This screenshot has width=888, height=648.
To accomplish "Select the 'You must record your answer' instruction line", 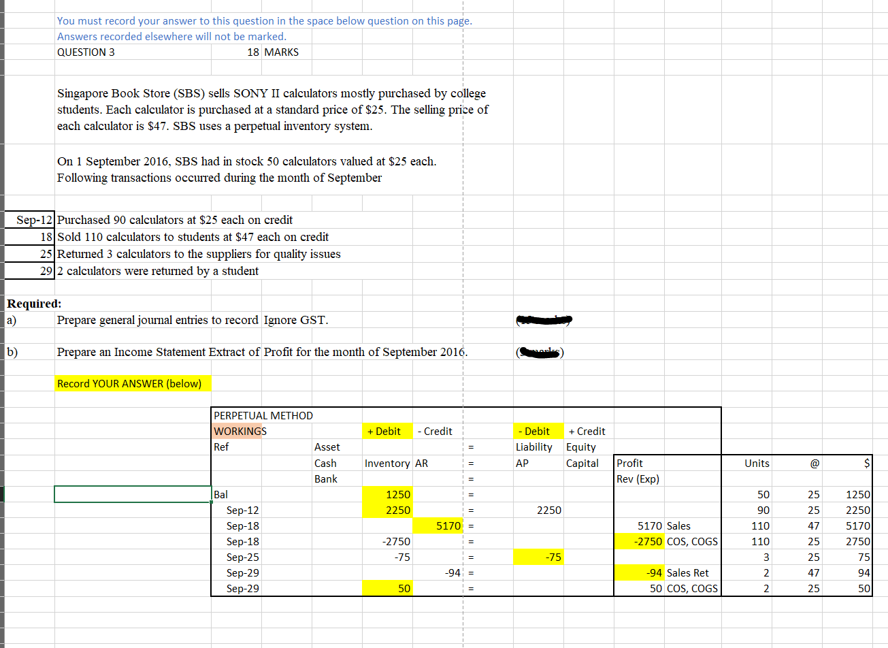I will pyautogui.click(x=265, y=21).
